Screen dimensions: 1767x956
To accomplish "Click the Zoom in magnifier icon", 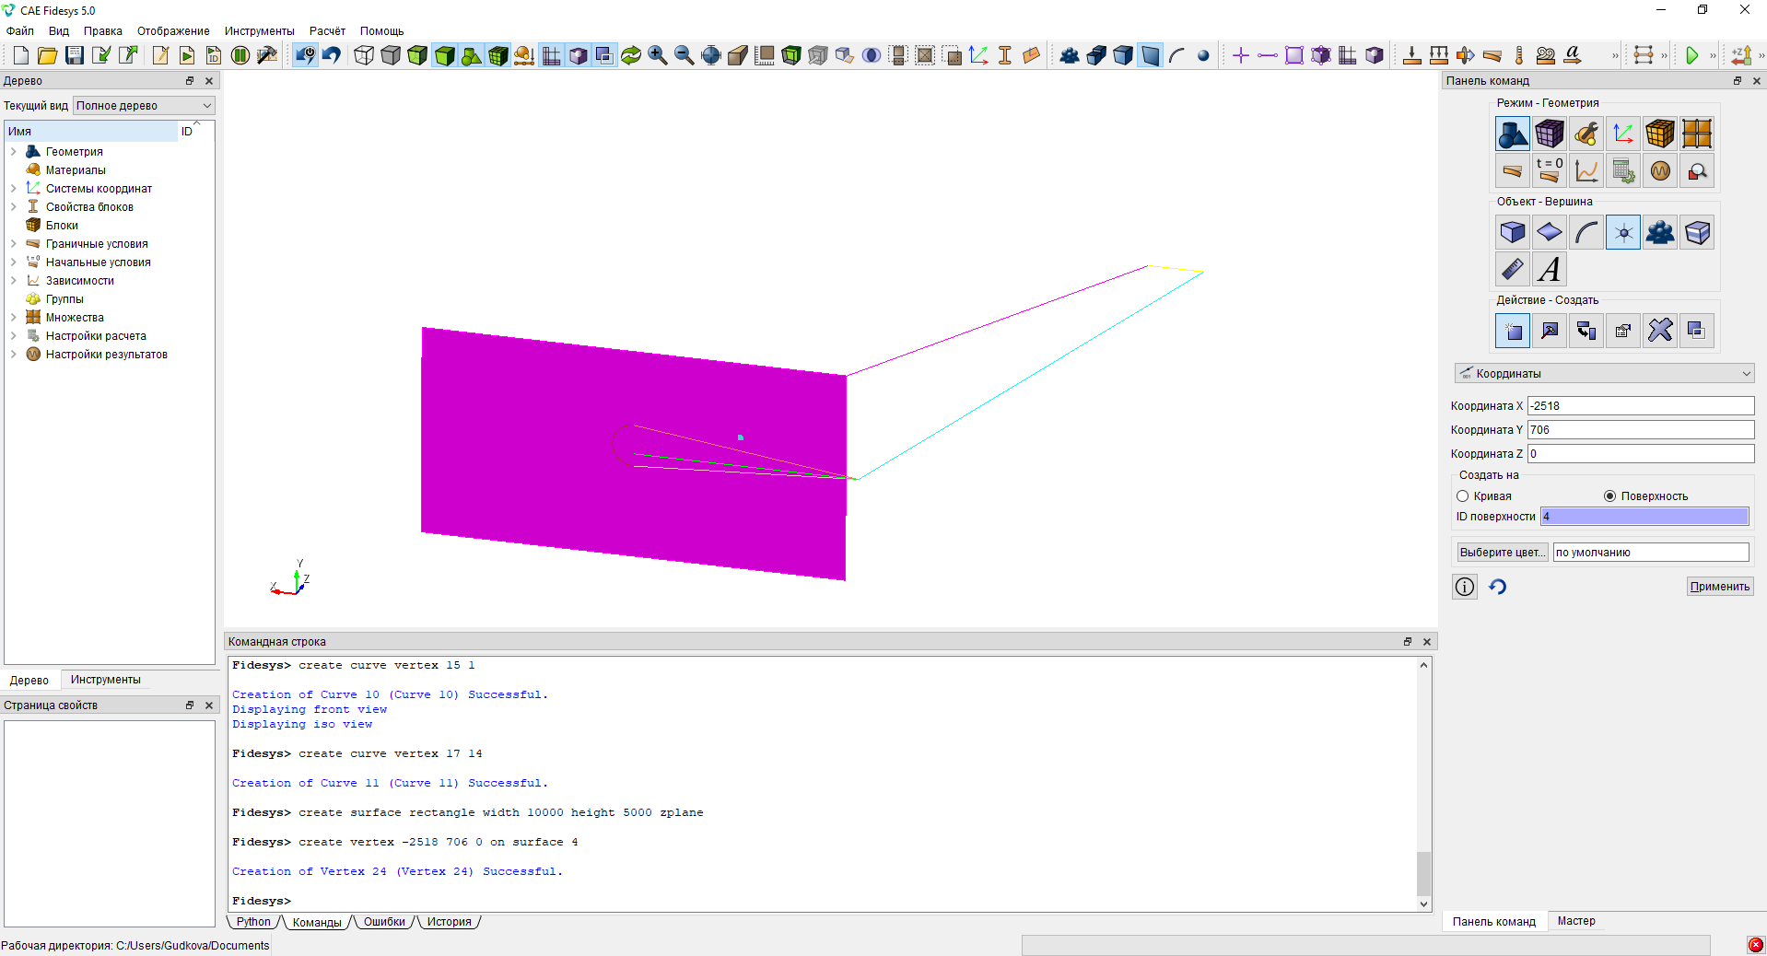I will [658, 55].
